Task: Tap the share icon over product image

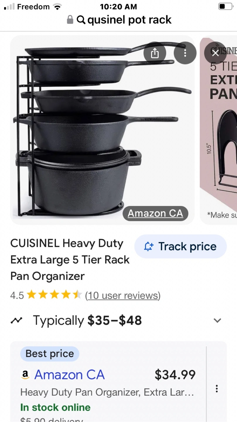Action: coord(155,53)
